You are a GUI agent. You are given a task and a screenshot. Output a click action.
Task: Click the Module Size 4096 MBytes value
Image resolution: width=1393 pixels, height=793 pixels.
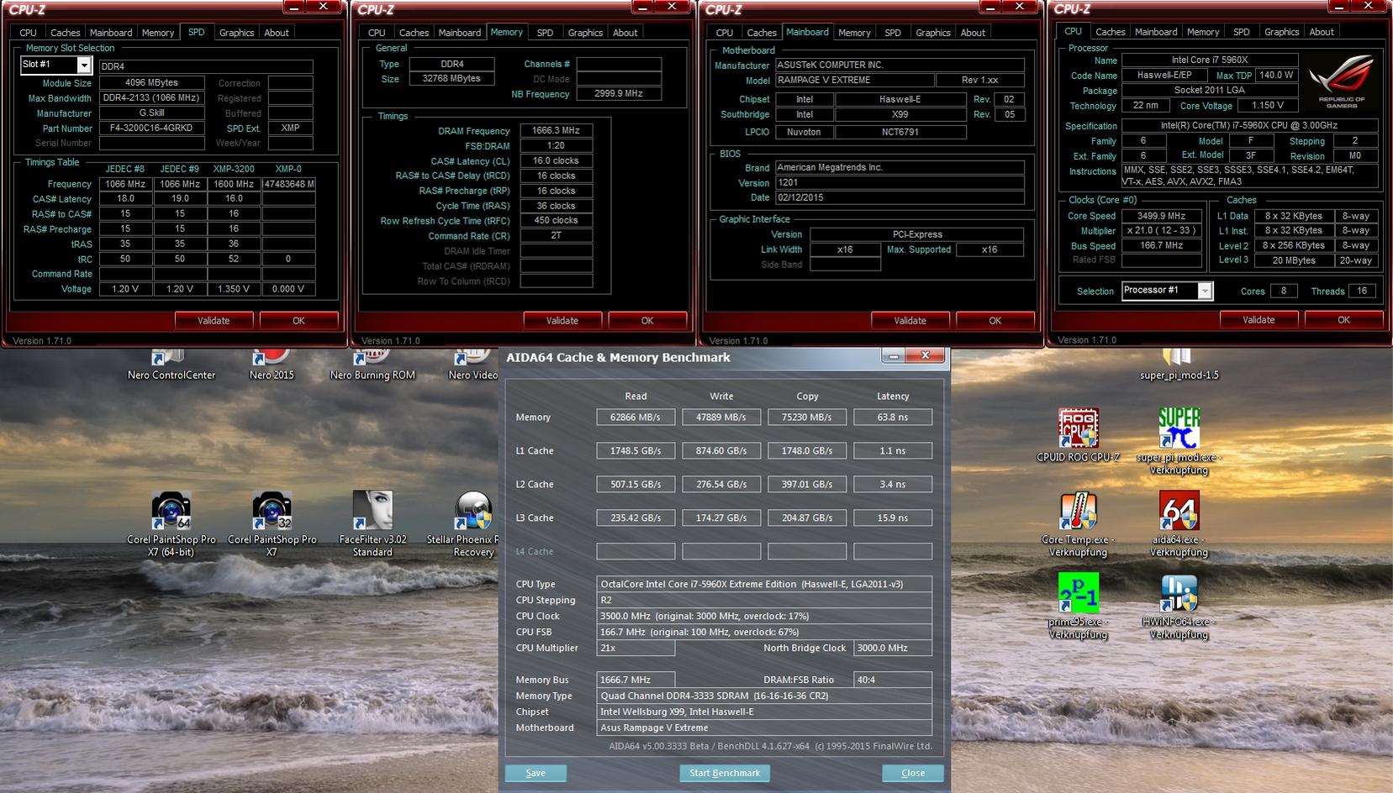click(151, 83)
